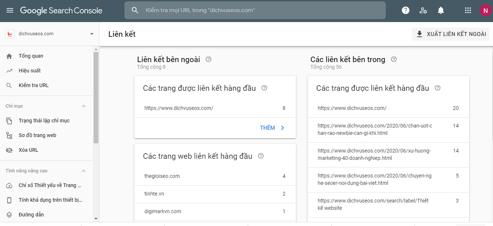Image resolution: width=493 pixels, height=226 pixels.
Task: Click the Chỉ số Thiết yếu speedometer icon
Action: point(10,185)
